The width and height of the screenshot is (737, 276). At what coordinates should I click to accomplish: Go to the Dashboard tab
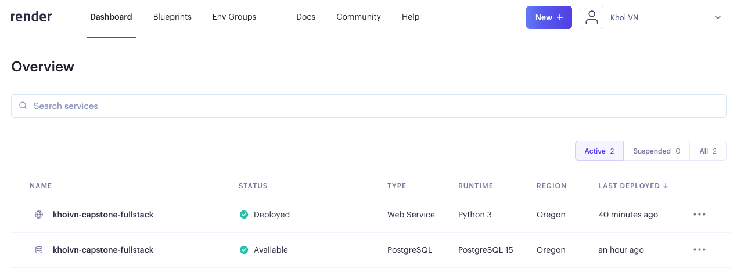click(111, 17)
